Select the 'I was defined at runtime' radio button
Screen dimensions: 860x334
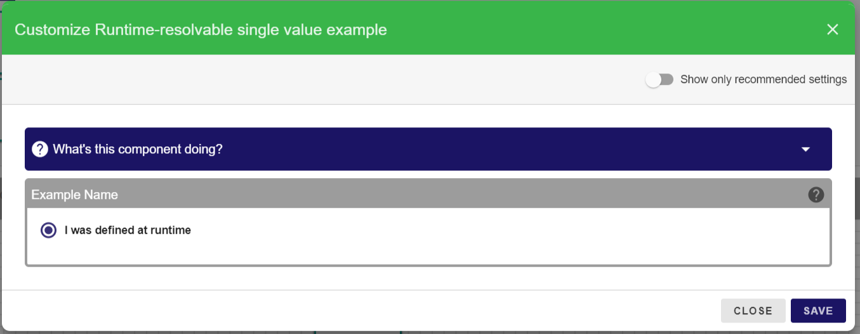coord(48,230)
